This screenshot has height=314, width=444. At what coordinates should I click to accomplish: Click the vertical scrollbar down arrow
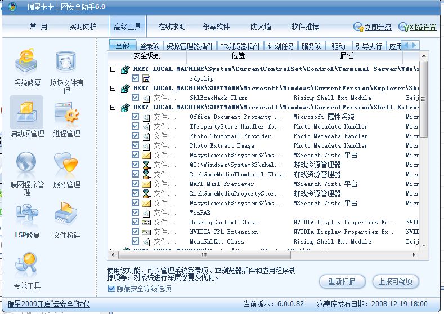click(424, 246)
